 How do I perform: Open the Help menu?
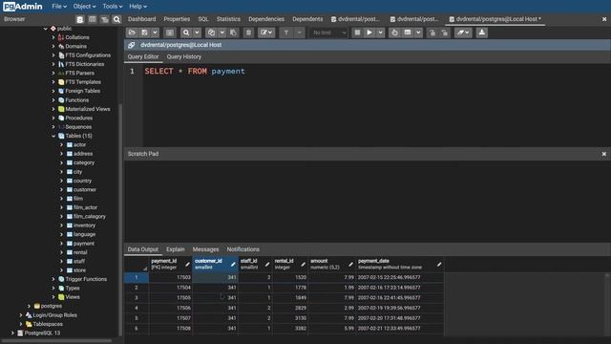(137, 7)
